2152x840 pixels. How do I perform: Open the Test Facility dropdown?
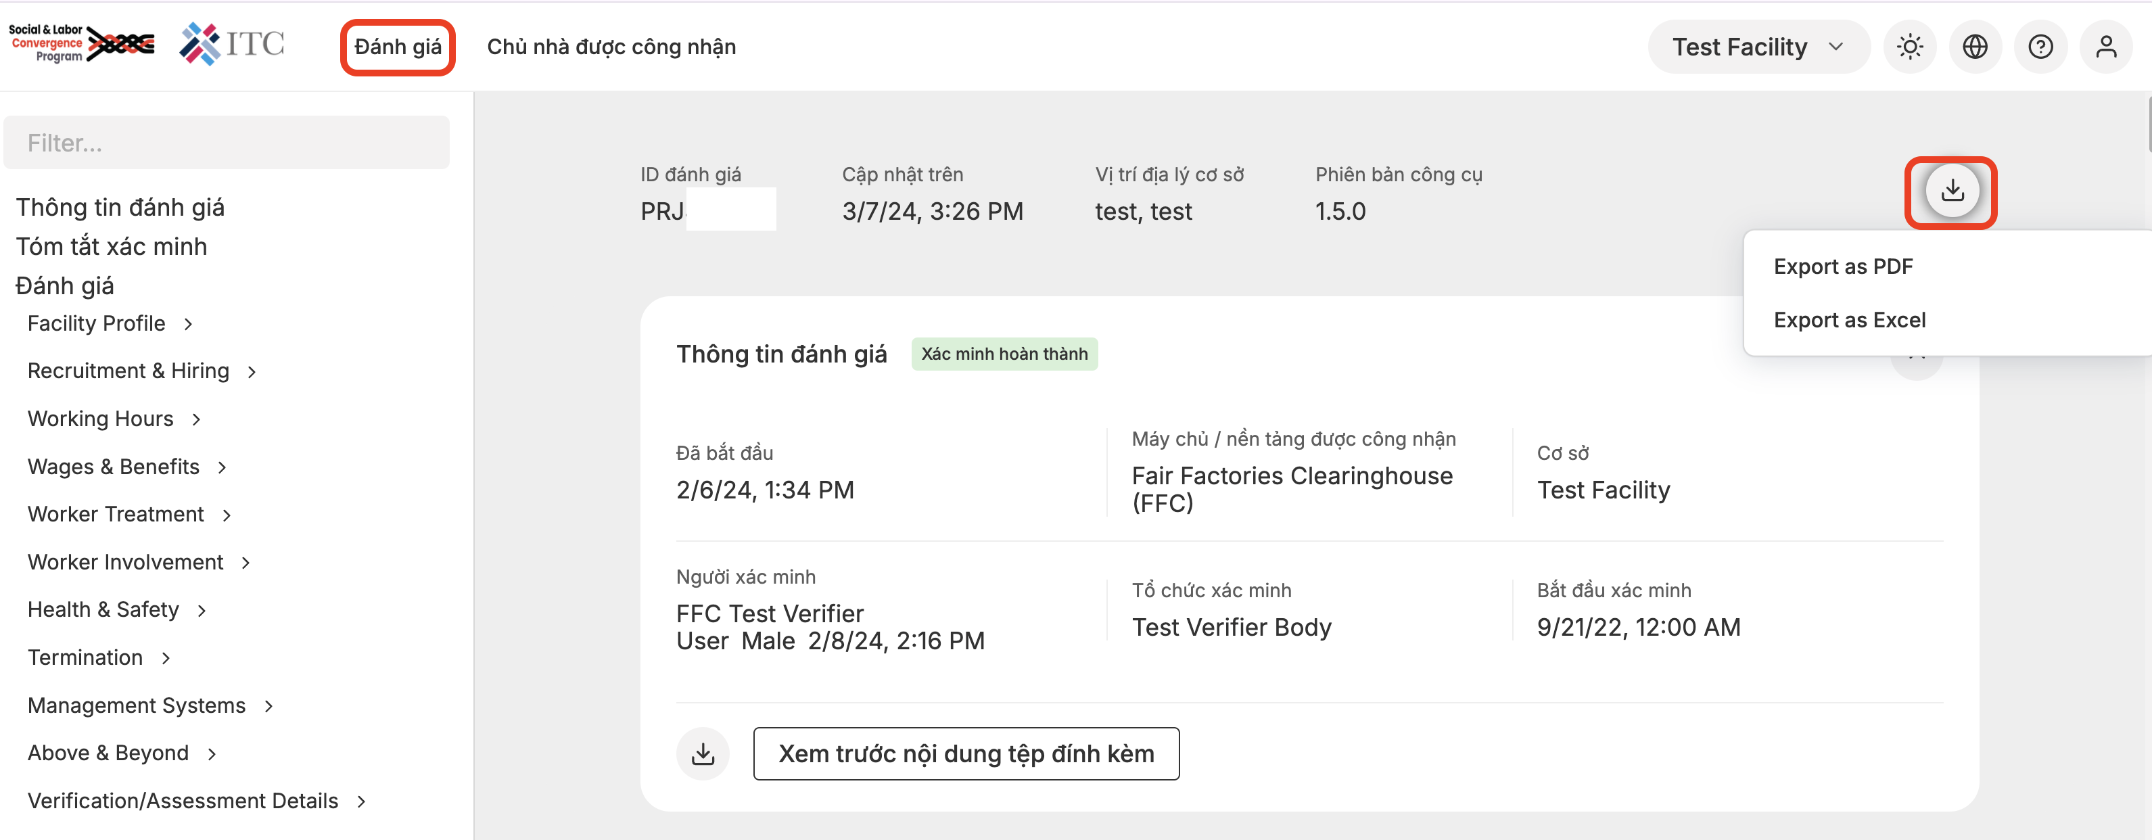coord(1758,47)
